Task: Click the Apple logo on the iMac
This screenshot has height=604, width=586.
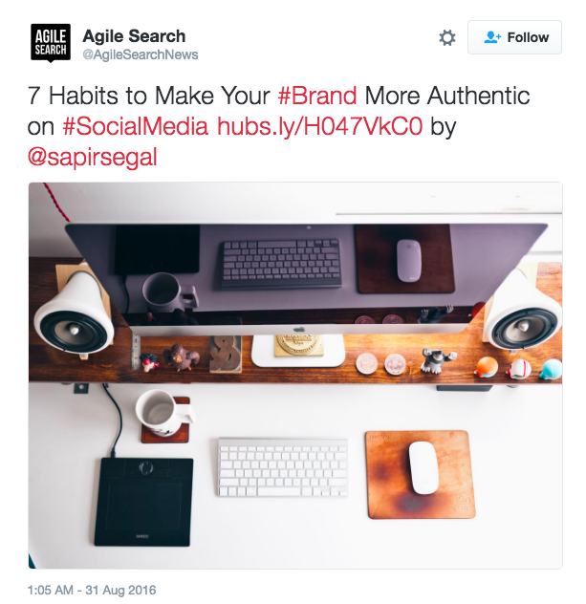Action: 297,330
